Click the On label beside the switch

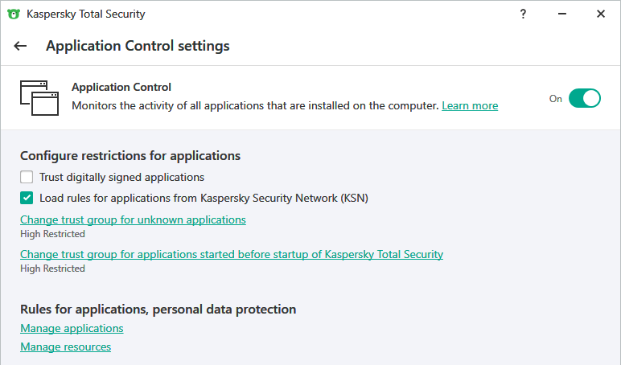556,99
